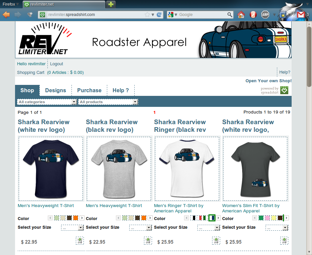Previous colors arrow for Ringer T-Shirt
The width and height of the screenshot is (312, 255).
(186, 218)
